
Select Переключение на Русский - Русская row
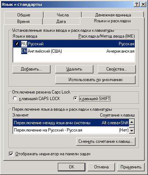click(71, 130)
